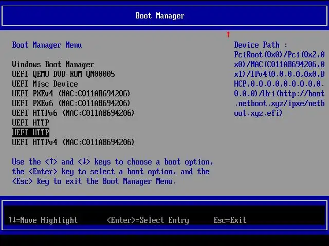Choose UEFI QEMU DVD-ROM QM00005 boot option
This screenshot has height=246, width=329.
pyautogui.click(x=63, y=74)
